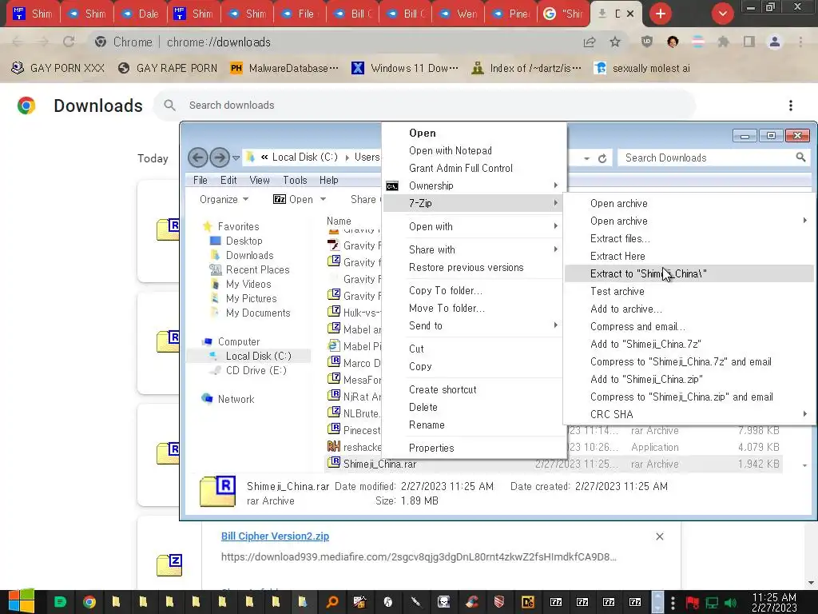Open the Chrome Extensions puzzle-piece menu
Screen dimensions: 818x614
tap(723, 42)
